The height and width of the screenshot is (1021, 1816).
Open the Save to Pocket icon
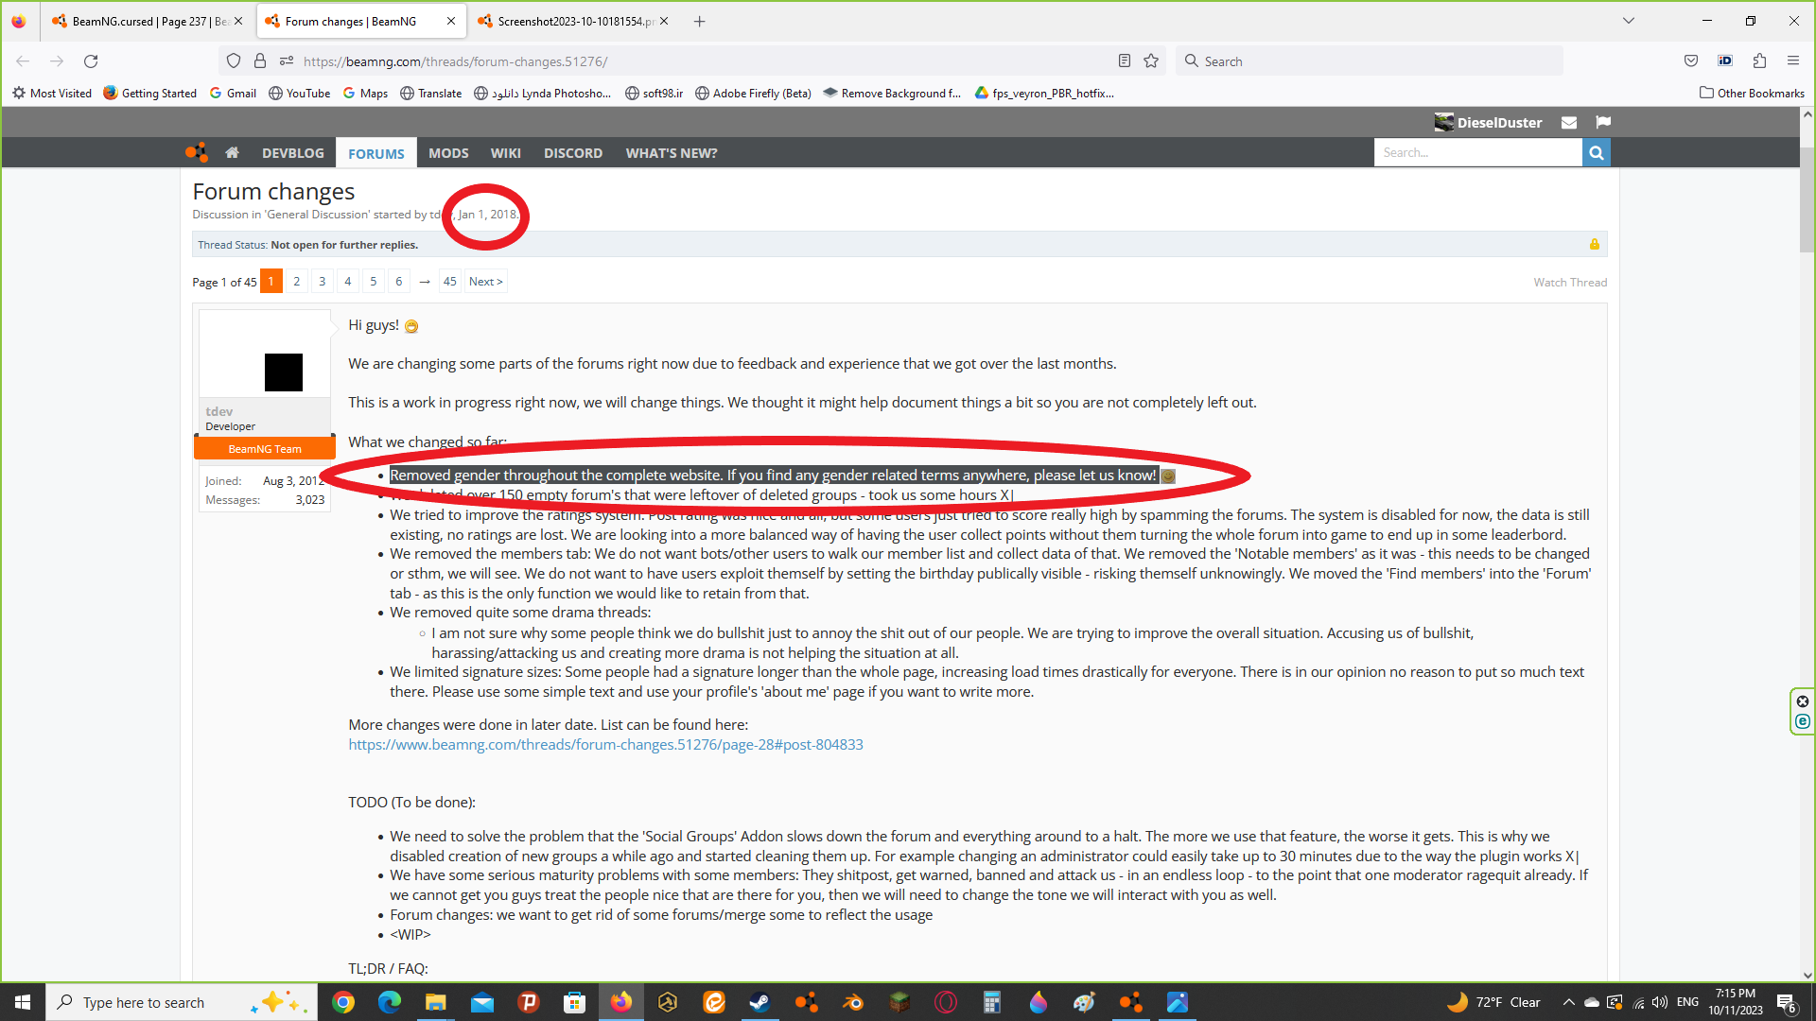point(1691,61)
